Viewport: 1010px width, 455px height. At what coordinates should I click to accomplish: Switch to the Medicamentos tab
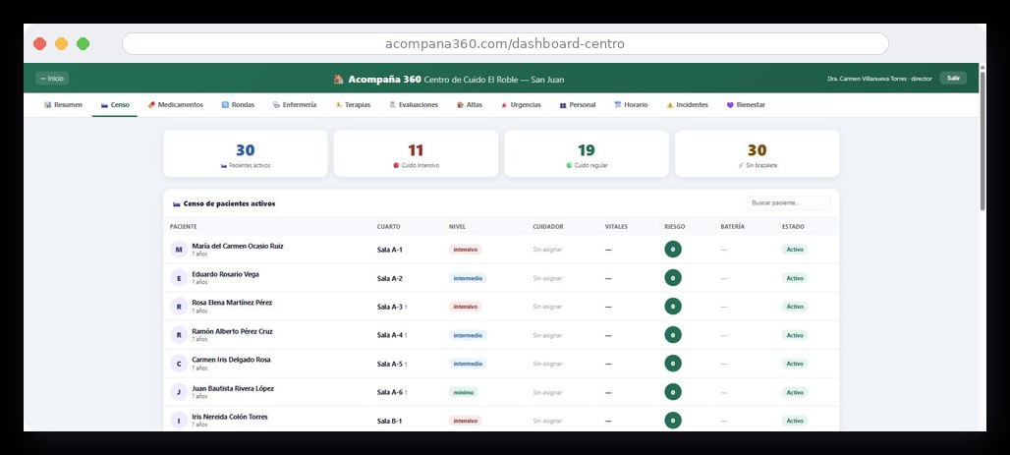pos(175,105)
